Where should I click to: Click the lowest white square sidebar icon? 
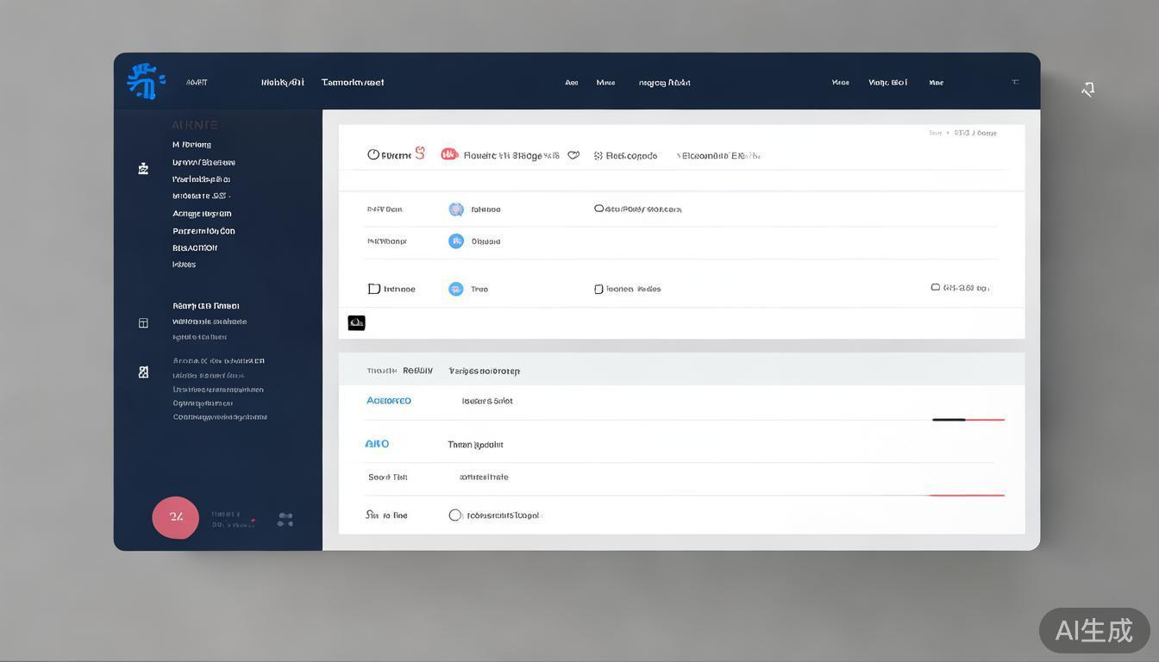coord(143,372)
